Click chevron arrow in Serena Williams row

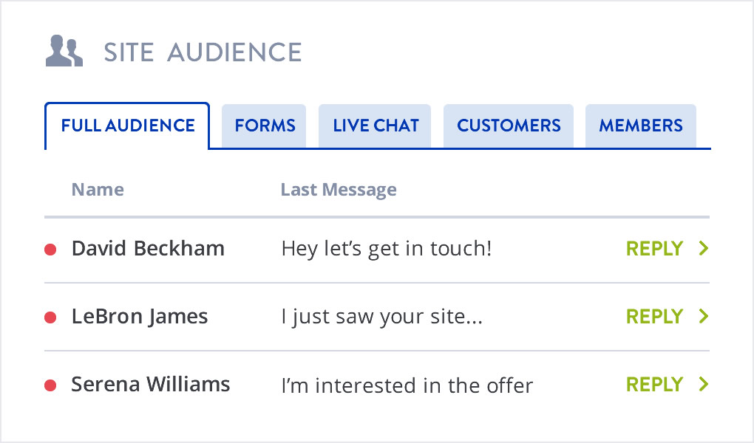(703, 385)
